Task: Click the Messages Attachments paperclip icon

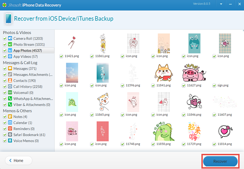Action: coord(10,74)
